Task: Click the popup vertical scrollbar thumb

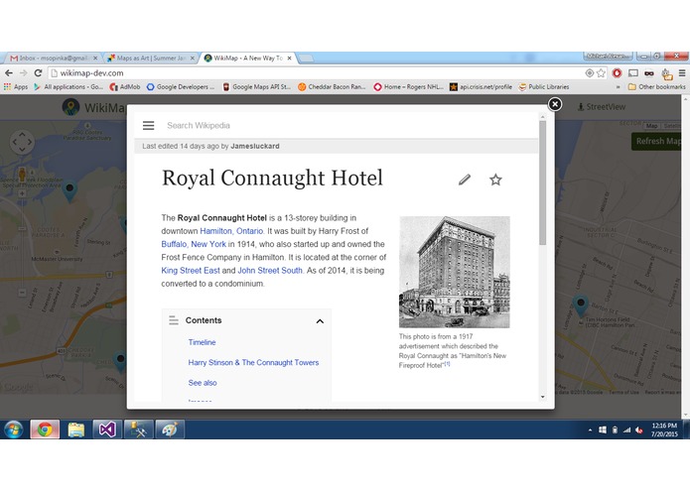Action: pos(543,183)
